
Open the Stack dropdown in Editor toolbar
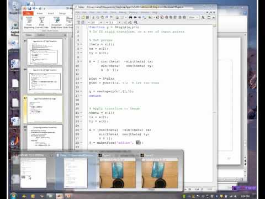pos(194,17)
